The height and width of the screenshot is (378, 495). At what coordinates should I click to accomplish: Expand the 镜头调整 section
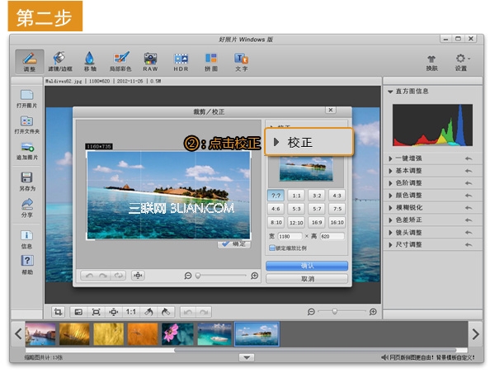390,233
